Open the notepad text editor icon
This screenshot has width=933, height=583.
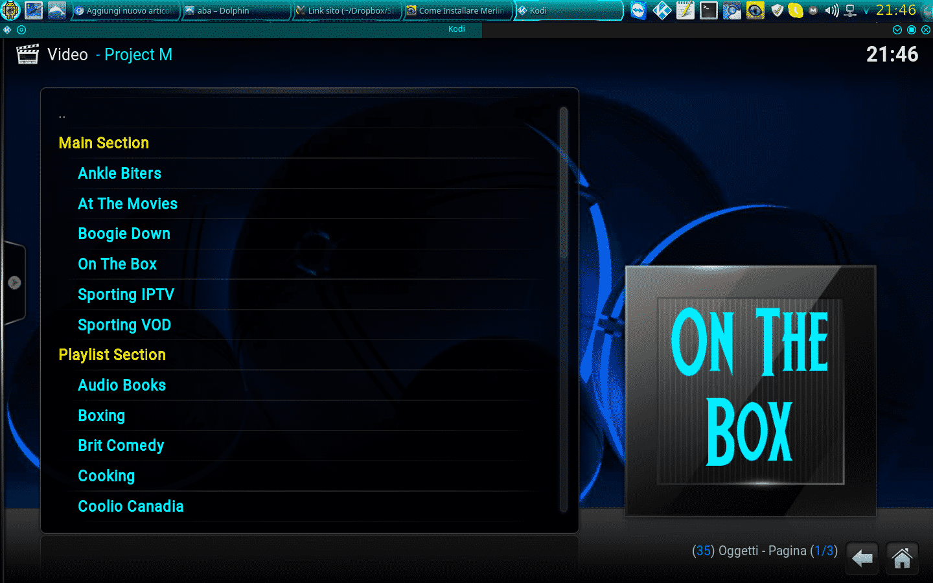pos(685,10)
